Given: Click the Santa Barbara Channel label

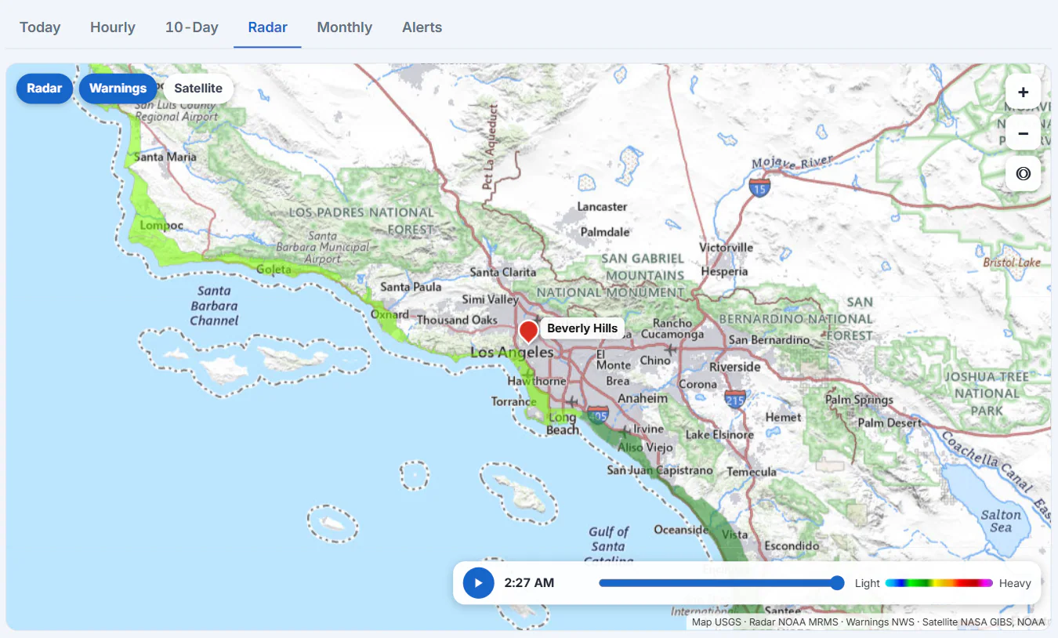Looking at the screenshot, I should tap(214, 306).
